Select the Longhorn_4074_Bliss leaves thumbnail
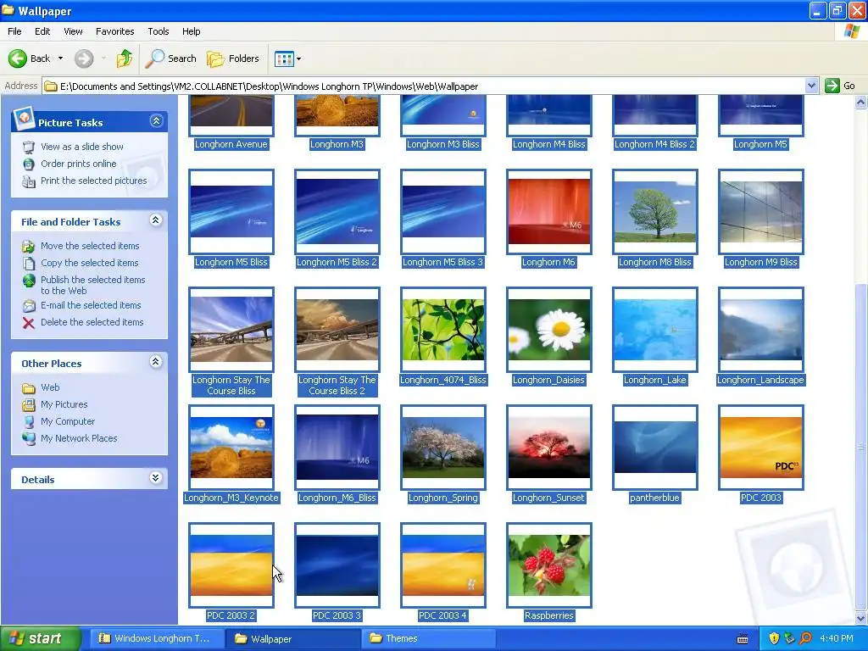Image resolution: width=868 pixels, height=651 pixels. click(443, 330)
